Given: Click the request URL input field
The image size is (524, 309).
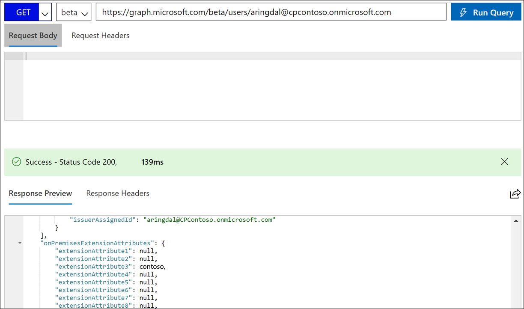Looking at the screenshot, I should tap(271, 12).
